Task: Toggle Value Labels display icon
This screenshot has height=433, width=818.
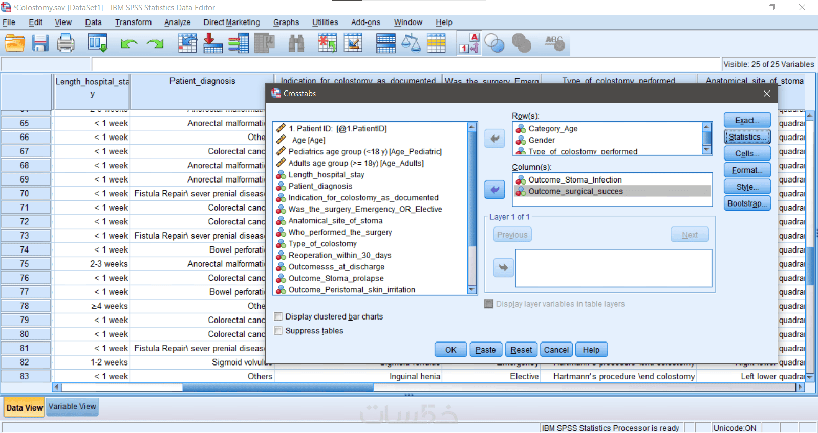Action: point(469,43)
